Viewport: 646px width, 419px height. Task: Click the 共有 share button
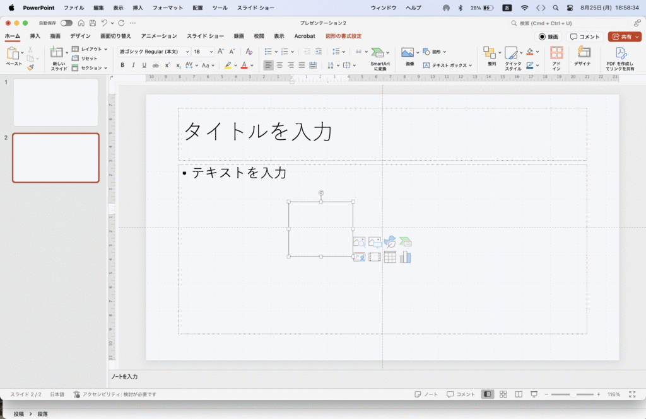point(624,37)
